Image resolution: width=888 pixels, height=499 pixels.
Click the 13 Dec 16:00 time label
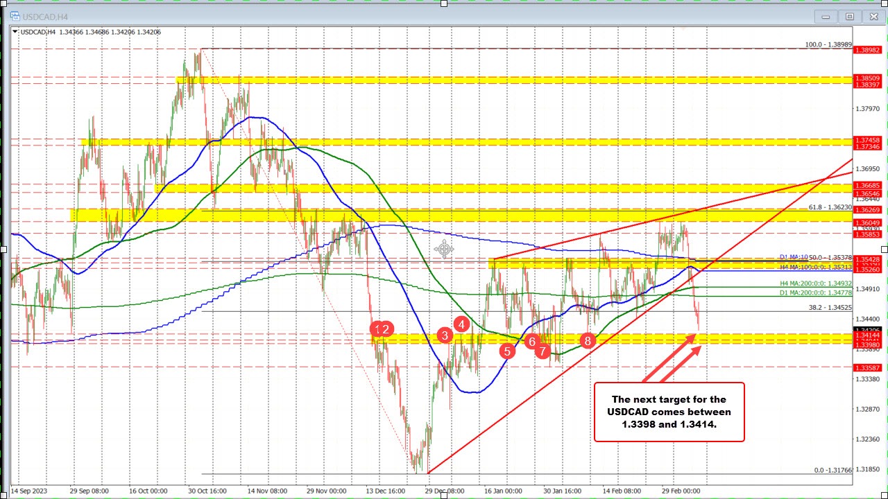coord(386,489)
